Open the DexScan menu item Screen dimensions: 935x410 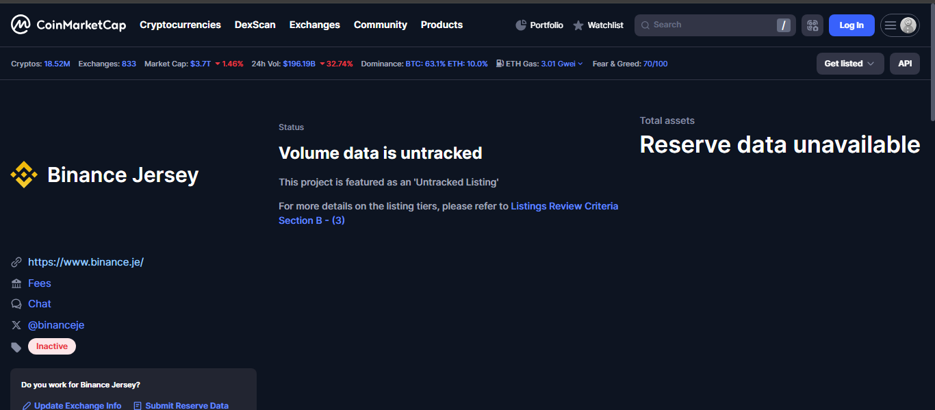pos(255,25)
